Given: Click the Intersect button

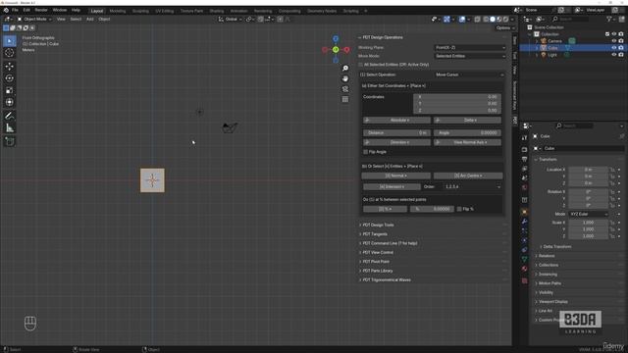Looking at the screenshot, I should point(392,187).
